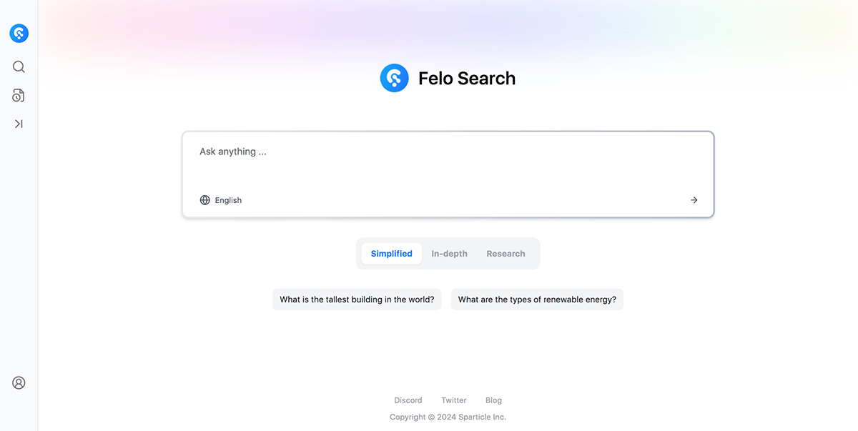Select the Simplified search mode
Viewport: 858px width, 431px height.
pos(391,254)
